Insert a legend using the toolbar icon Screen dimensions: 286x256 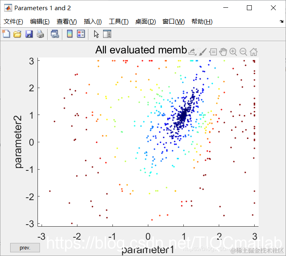81,34
